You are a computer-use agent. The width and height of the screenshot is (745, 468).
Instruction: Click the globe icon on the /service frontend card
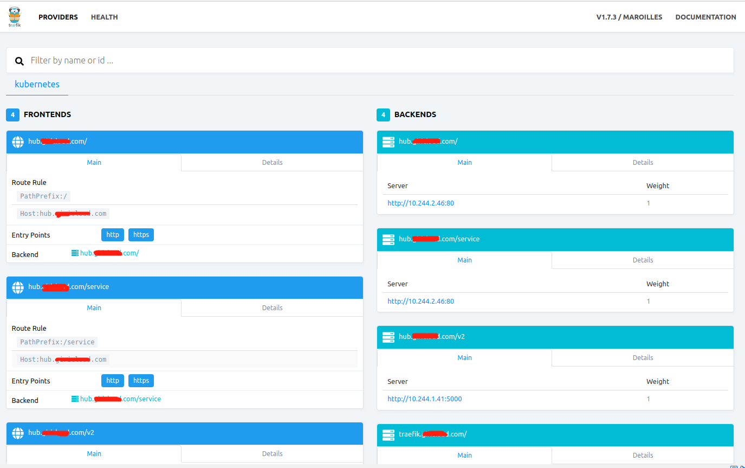18,287
